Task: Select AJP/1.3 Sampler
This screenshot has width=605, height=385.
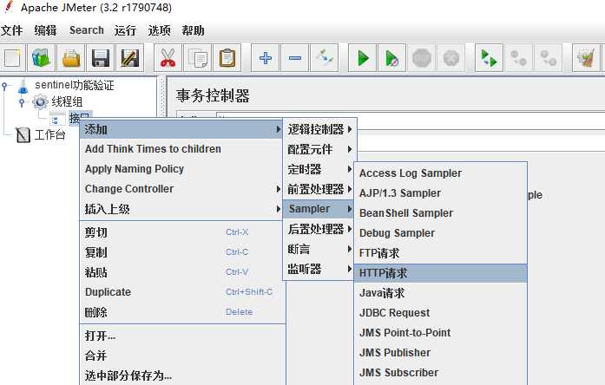Action: (441, 193)
